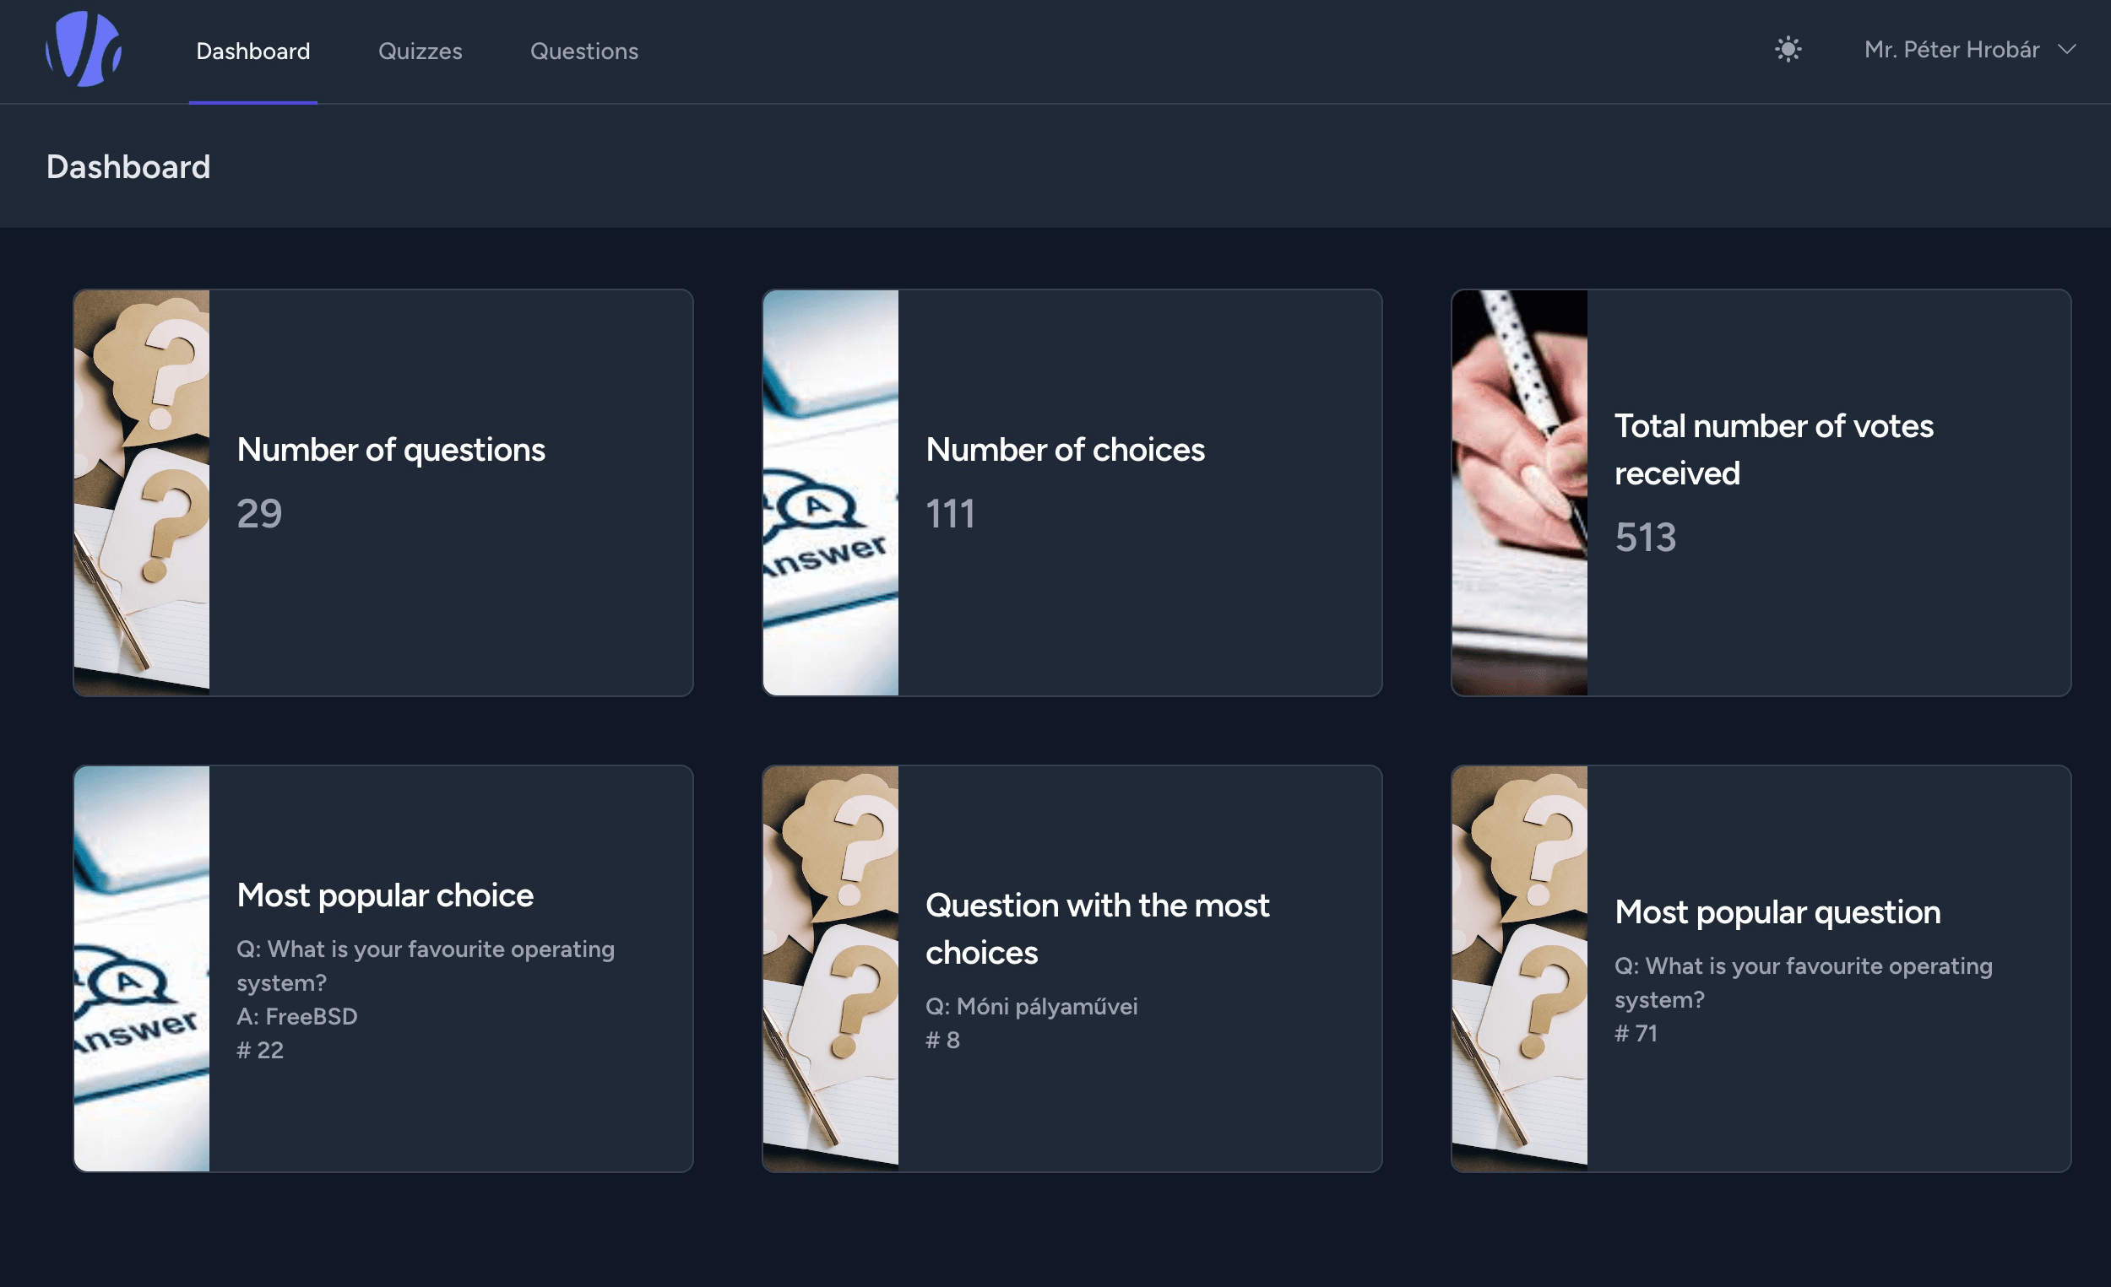Click the Number of questions heading

pyautogui.click(x=391, y=450)
